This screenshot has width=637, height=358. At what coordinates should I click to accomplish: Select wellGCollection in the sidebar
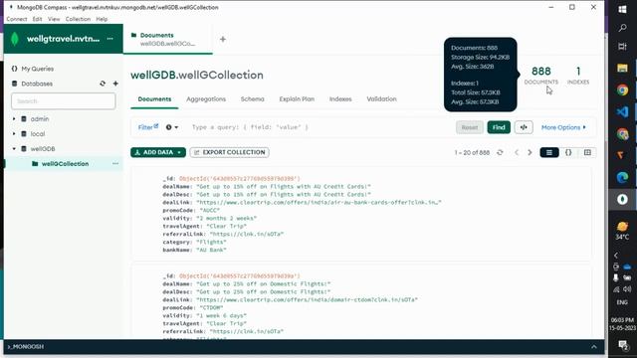click(65, 164)
